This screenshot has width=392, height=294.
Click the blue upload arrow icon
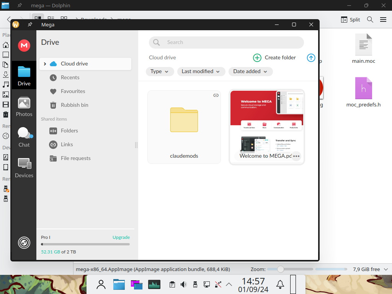(311, 58)
